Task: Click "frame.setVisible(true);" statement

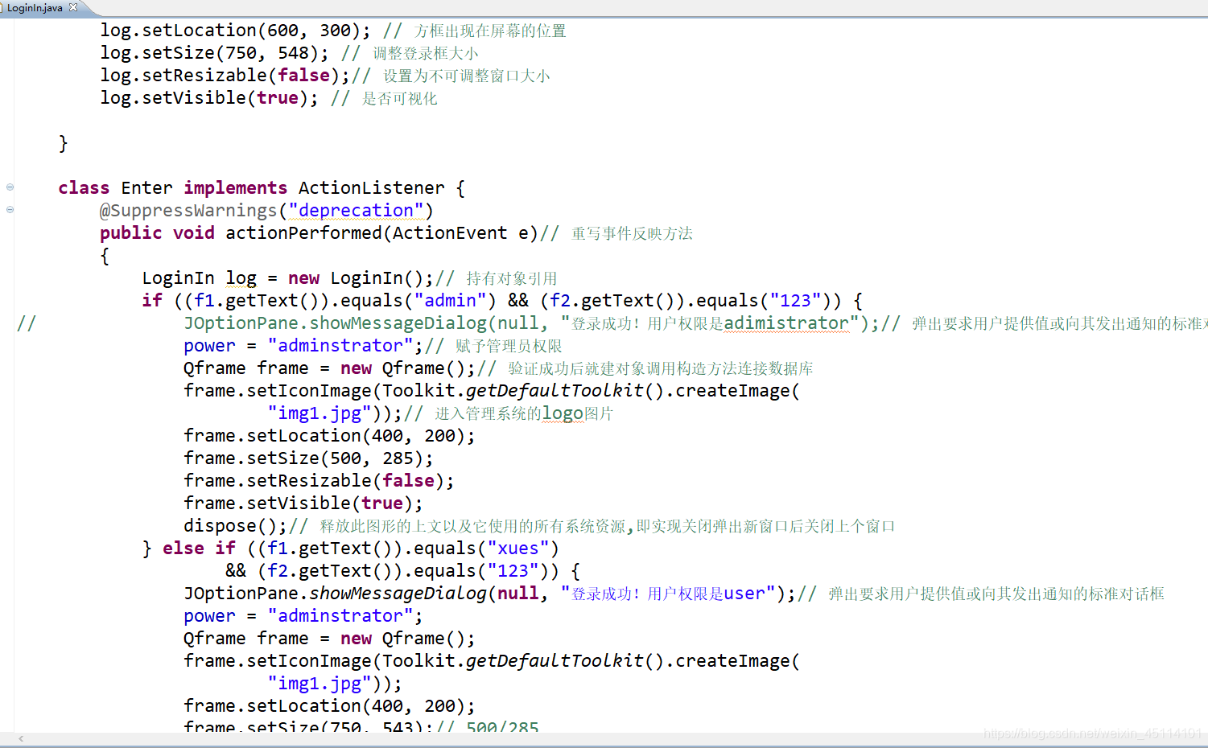Action: (303, 503)
